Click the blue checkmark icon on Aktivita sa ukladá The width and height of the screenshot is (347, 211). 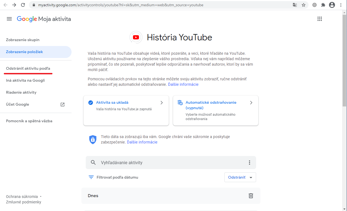pyautogui.click(x=91, y=103)
